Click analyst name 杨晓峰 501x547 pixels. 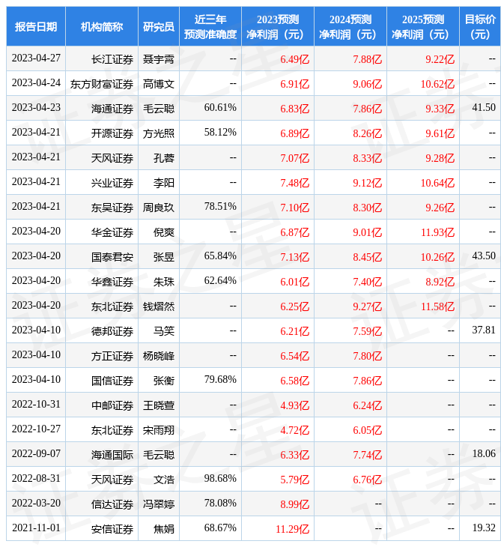pyautogui.click(x=159, y=356)
